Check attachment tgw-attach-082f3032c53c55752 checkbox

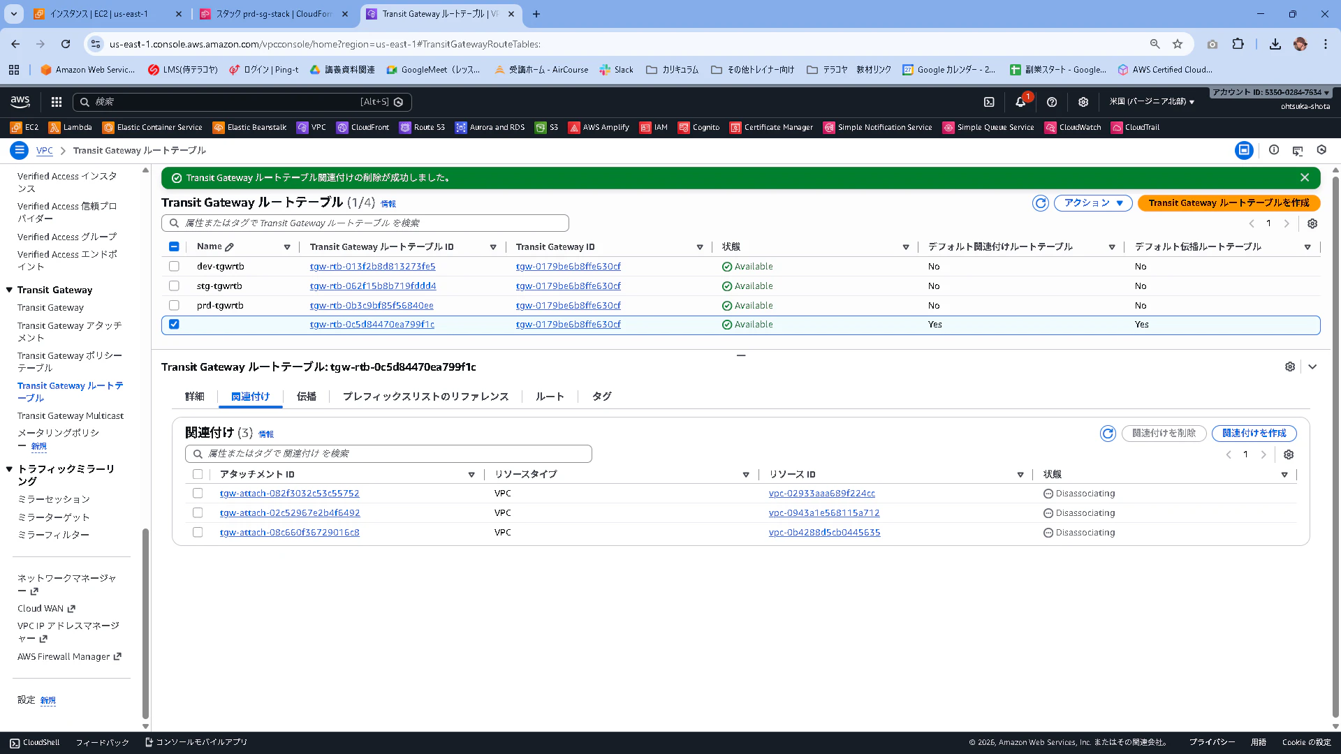click(x=198, y=493)
